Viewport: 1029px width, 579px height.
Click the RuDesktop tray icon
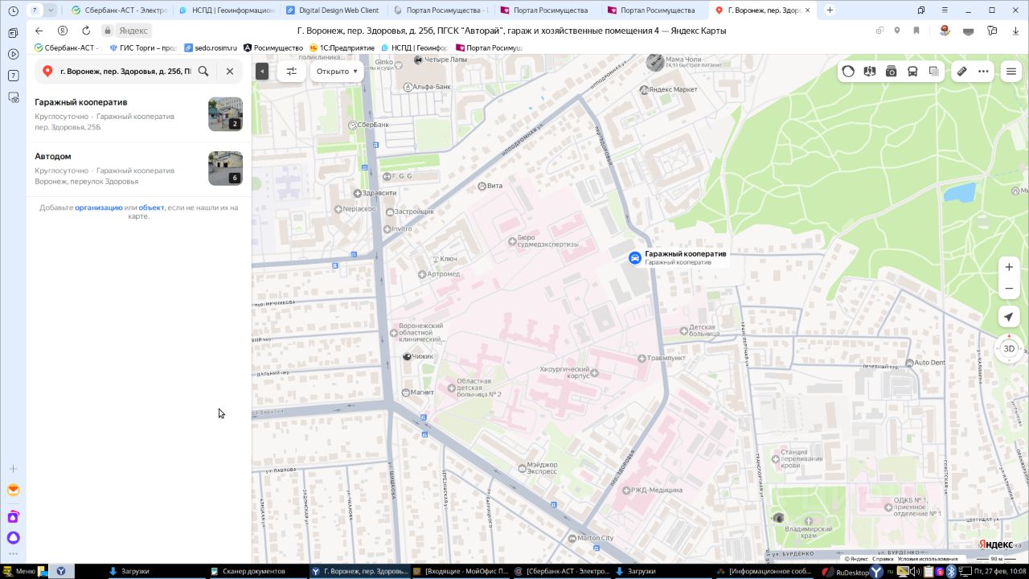[x=847, y=572]
